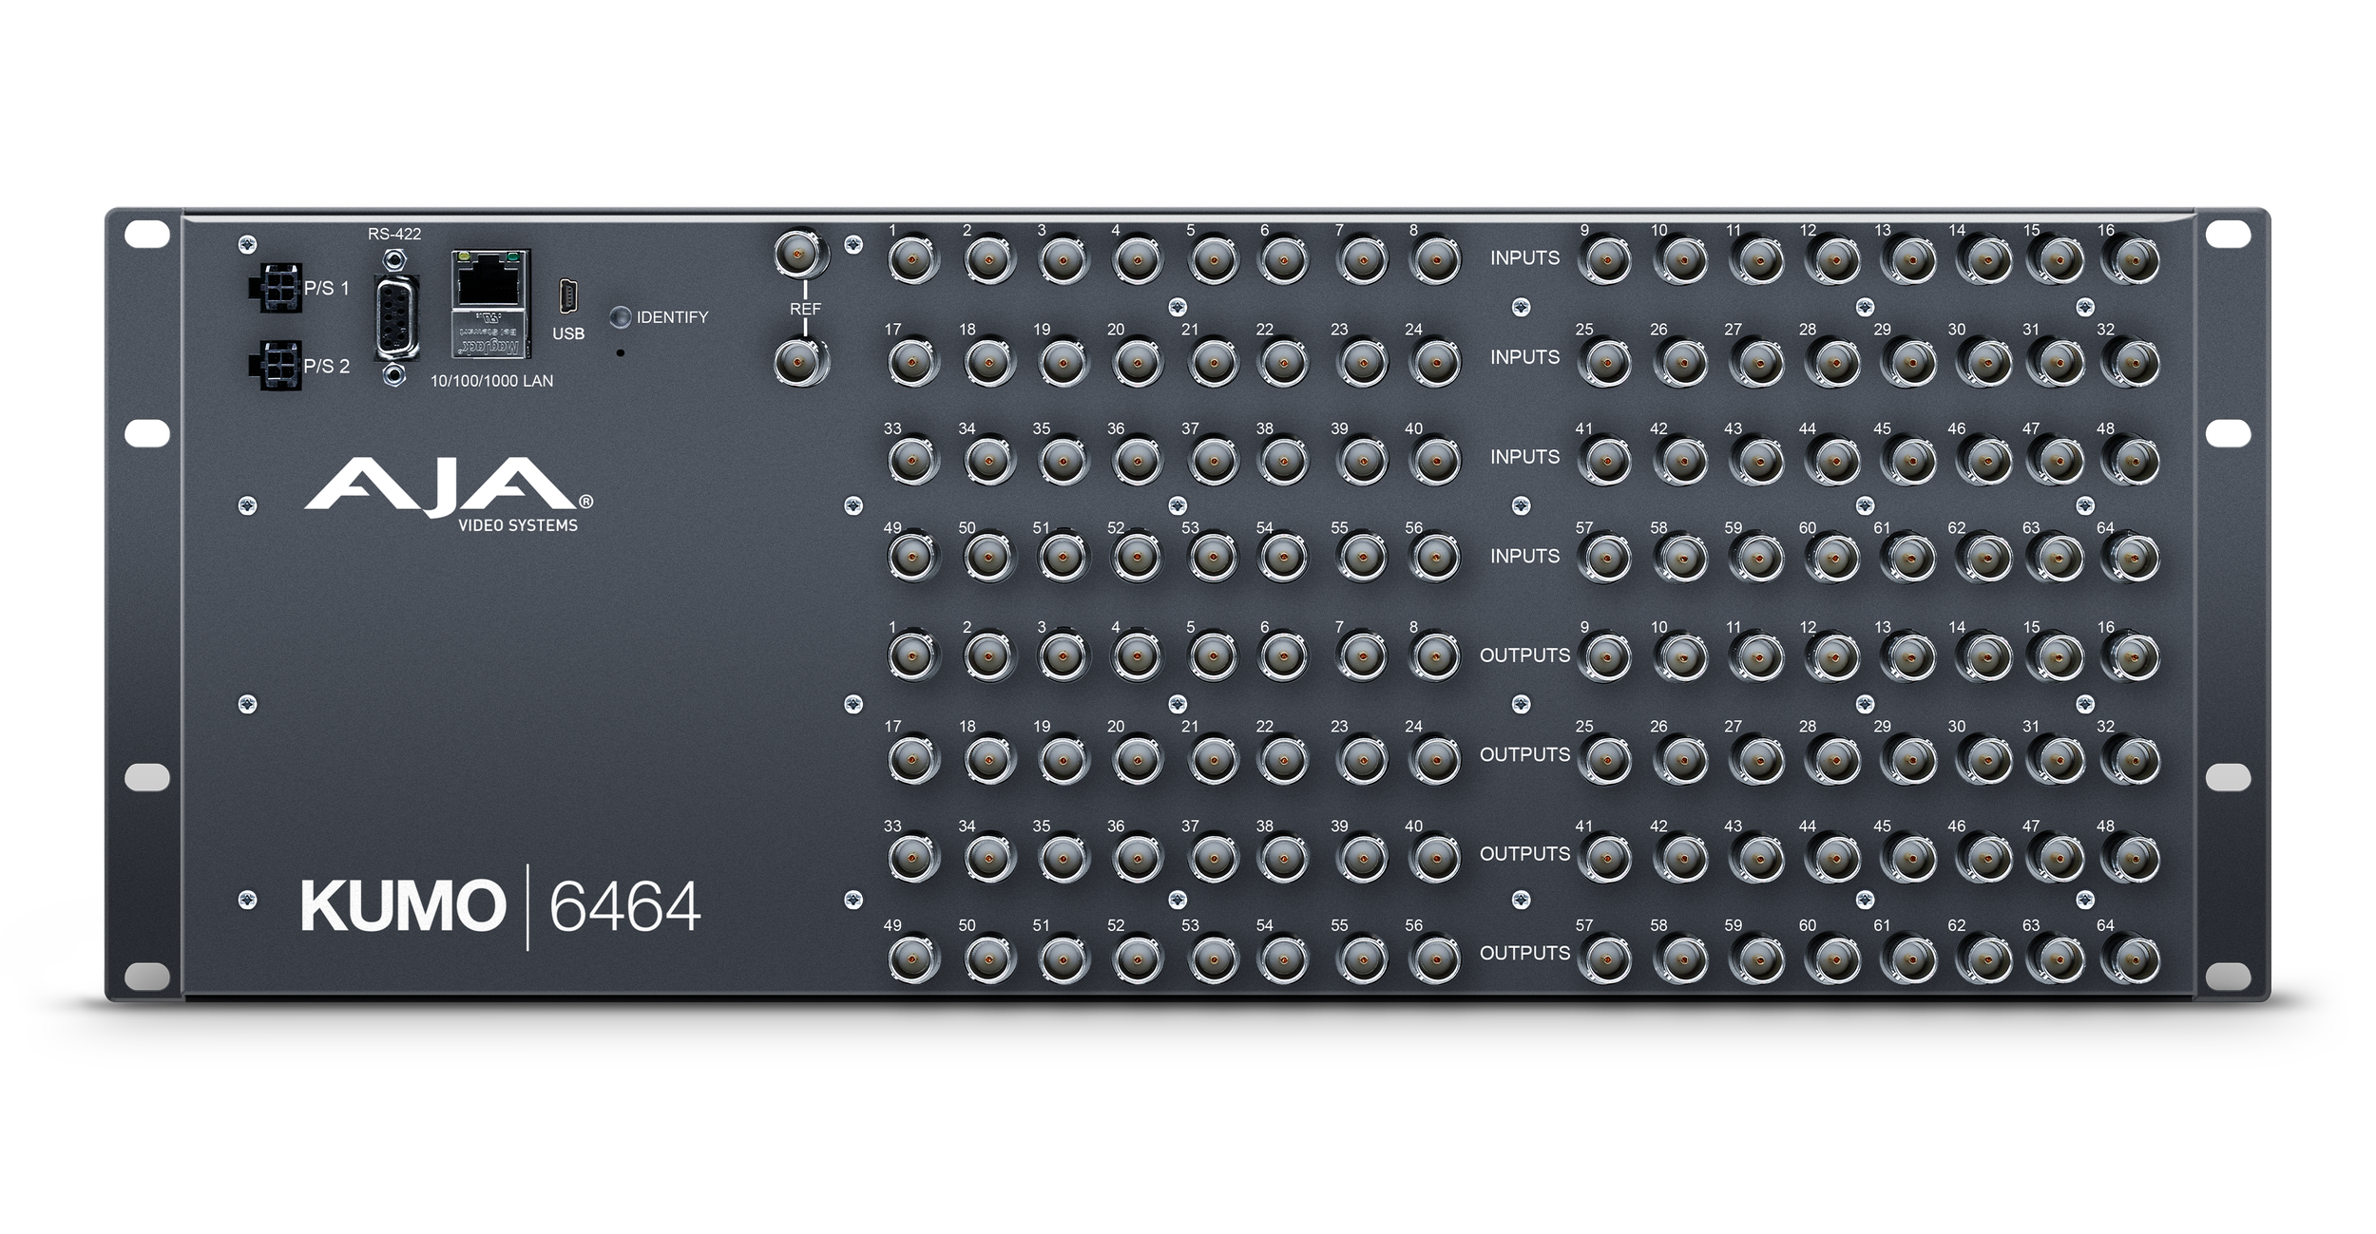Select Input 32 BNC connector
The width and height of the screenshot is (2376, 1234).
pos(2130,360)
